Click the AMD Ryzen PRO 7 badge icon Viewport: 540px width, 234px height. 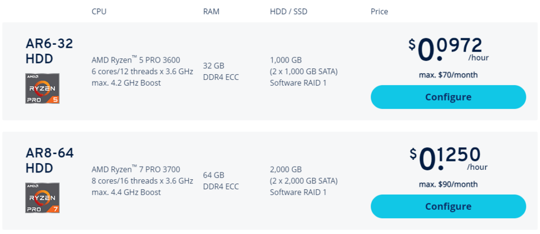pos(42,198)
